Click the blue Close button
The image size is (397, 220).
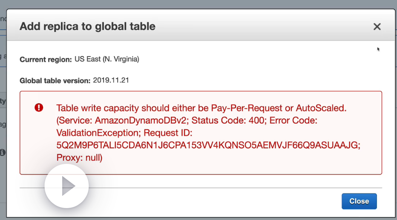click(359, 201)
